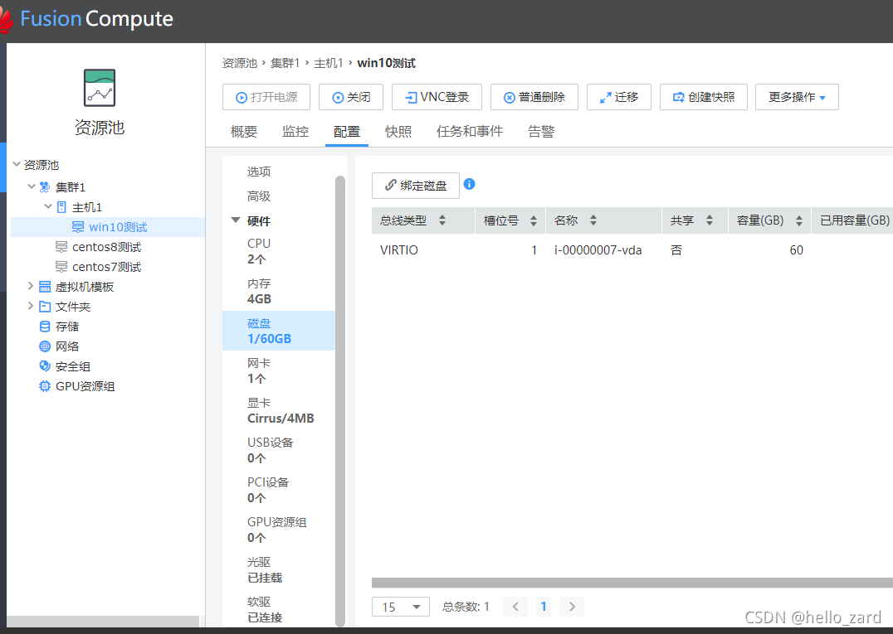Click 集群1 in the breadcrumb
Screen dimensions: 893x634
(x=285, y=63)
